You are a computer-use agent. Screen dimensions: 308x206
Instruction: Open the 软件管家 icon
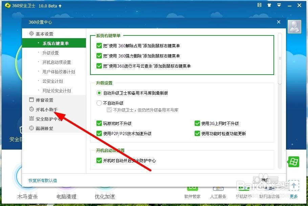coord(192,189)
